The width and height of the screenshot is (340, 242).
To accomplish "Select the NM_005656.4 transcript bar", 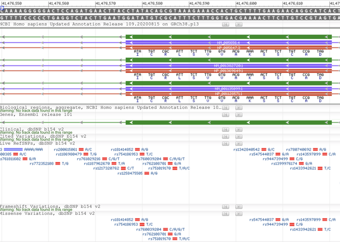I will pos(229,43).
